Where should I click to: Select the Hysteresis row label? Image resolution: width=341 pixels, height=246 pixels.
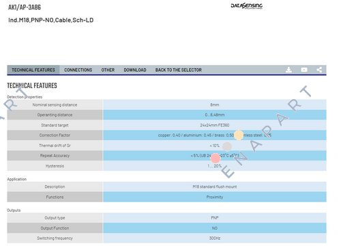pyautogui.click(x=55, y=166)
